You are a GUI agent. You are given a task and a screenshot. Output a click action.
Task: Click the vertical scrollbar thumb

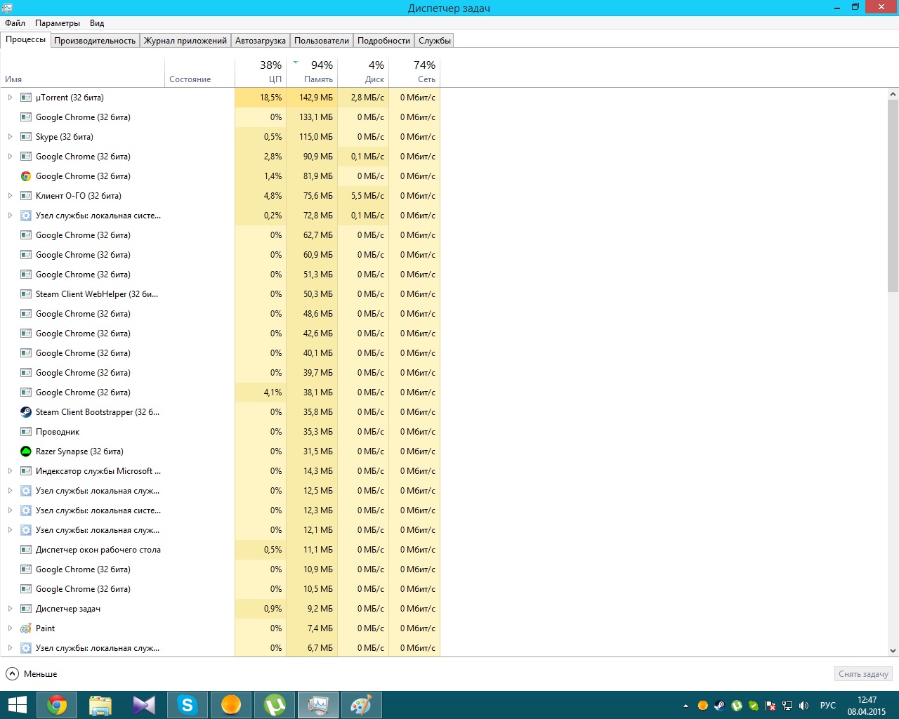click(893, 196)
